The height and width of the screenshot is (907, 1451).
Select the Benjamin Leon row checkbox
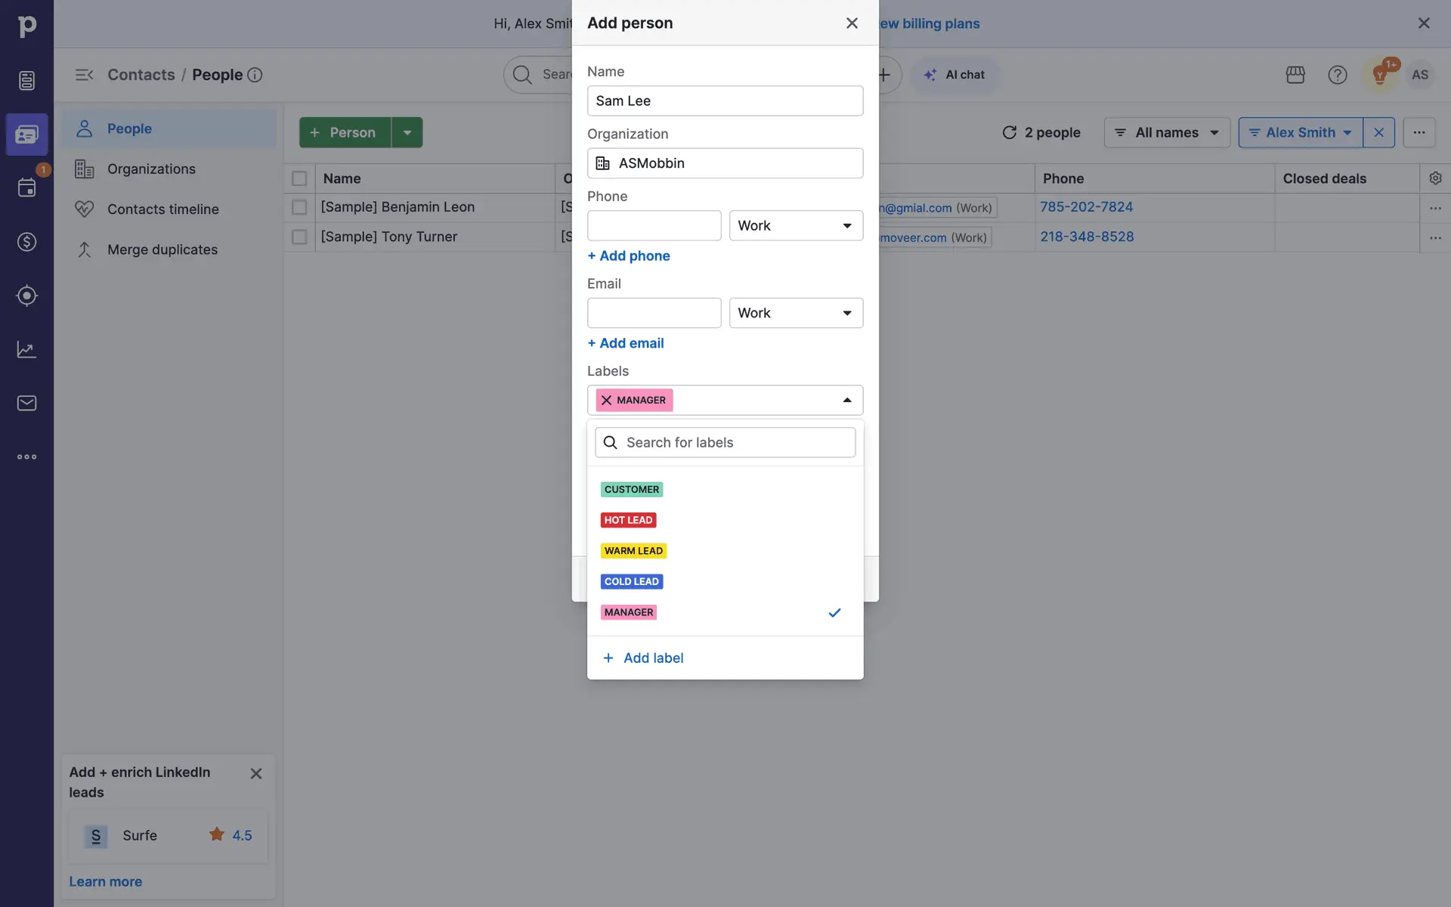(x=299, y=207)
